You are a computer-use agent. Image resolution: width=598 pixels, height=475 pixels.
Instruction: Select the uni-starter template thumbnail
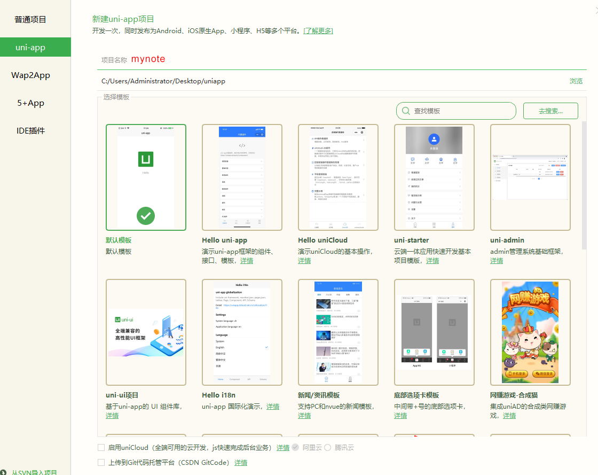pos(435,177)
